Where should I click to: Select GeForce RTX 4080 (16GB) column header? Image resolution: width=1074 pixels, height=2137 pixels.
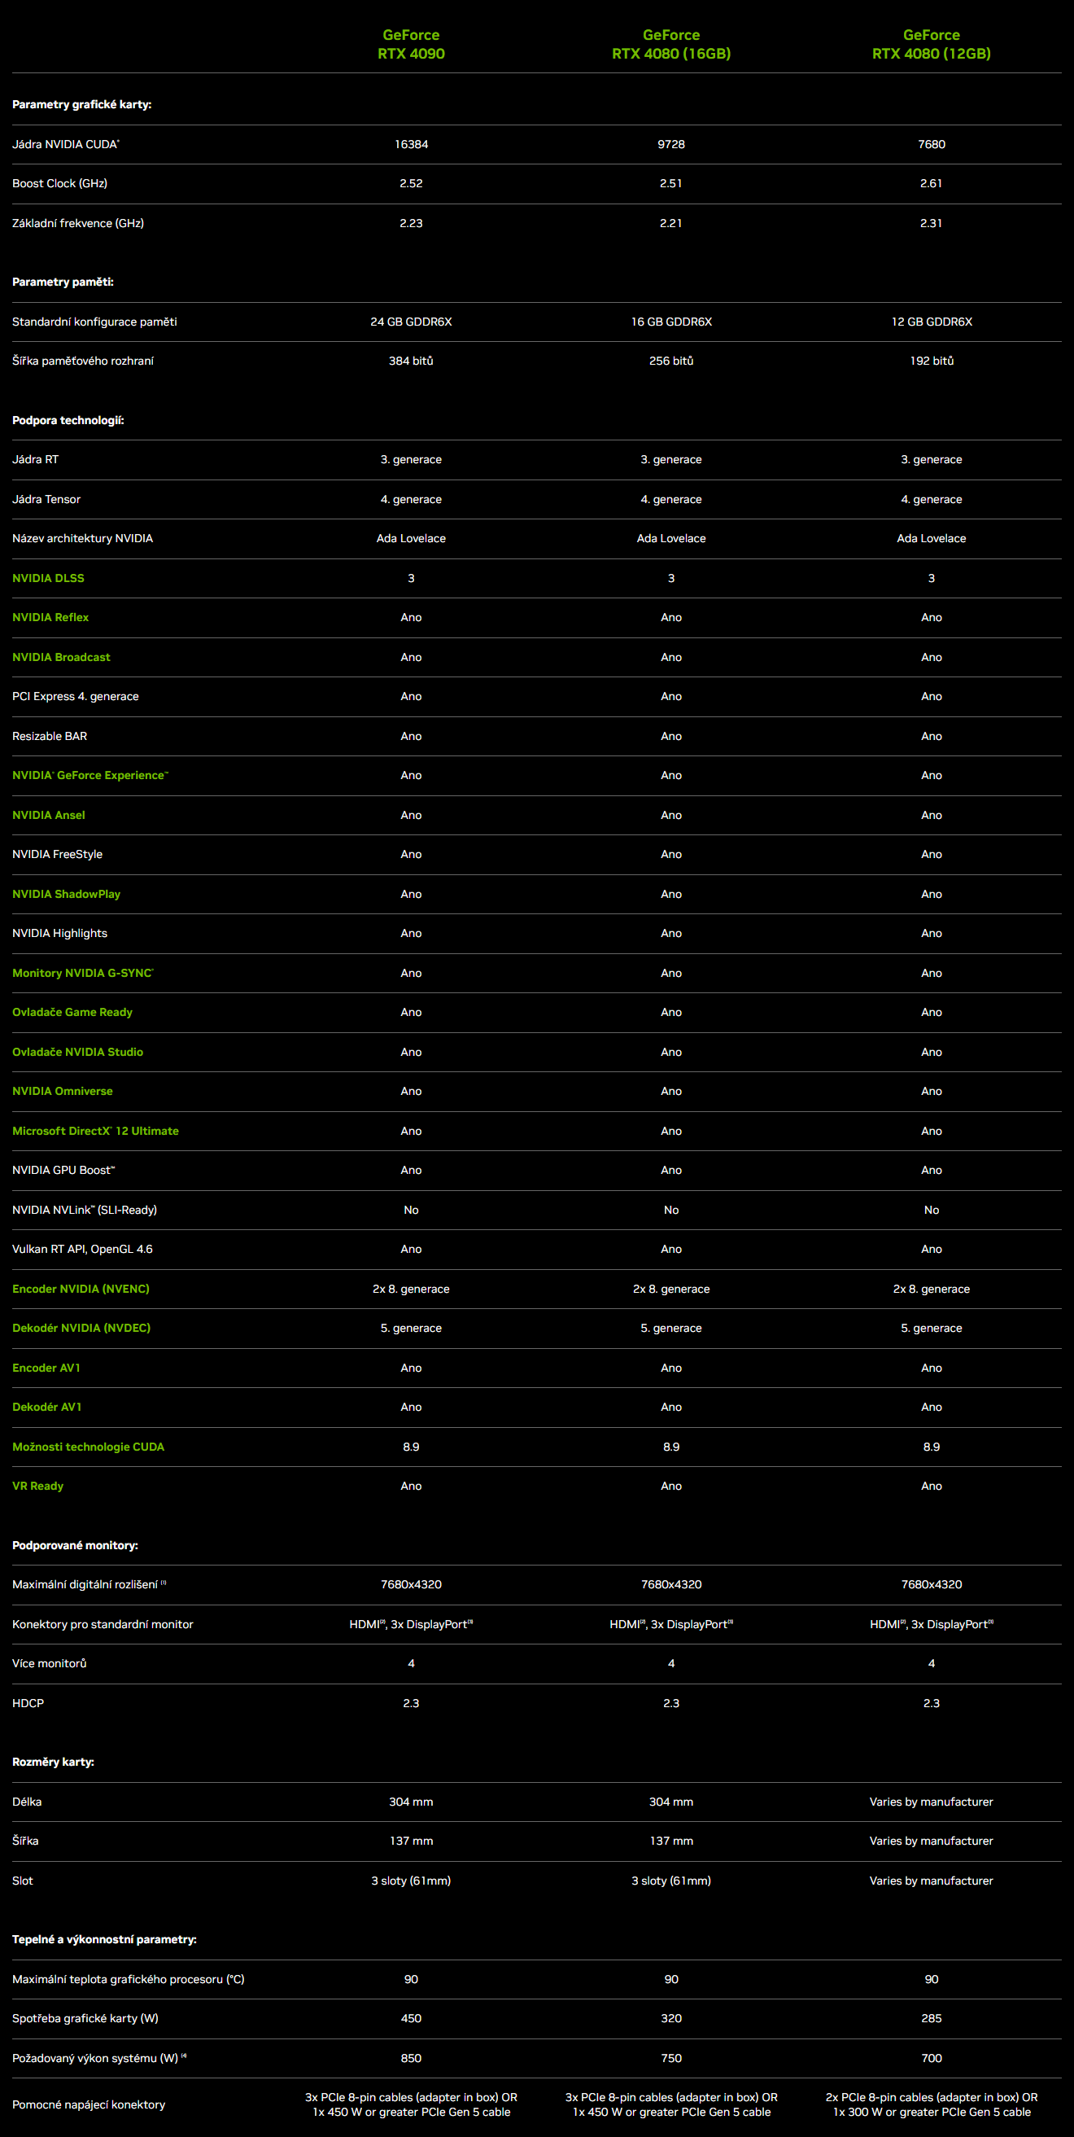672,44
